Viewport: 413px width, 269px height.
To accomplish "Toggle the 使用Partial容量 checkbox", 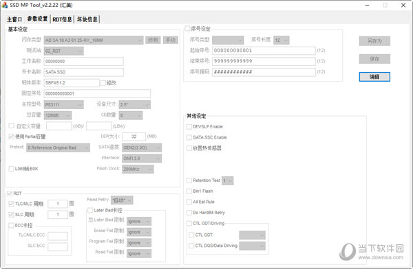I will click(x=11, y=137).
